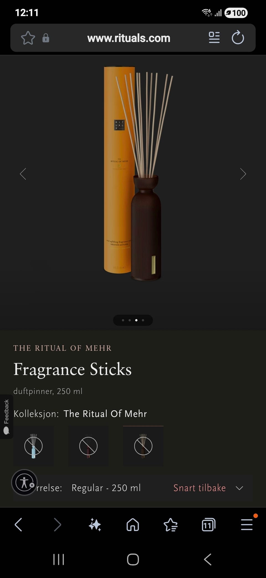
Task: Open the AI sparkle assistant icon
Action: (95, 525)
